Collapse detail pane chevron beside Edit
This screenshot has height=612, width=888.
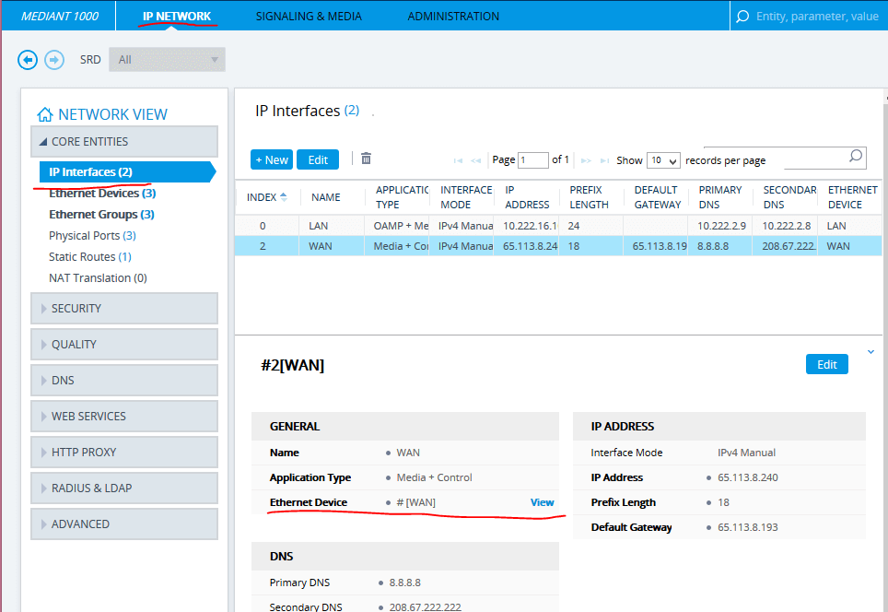coord(871,352)
